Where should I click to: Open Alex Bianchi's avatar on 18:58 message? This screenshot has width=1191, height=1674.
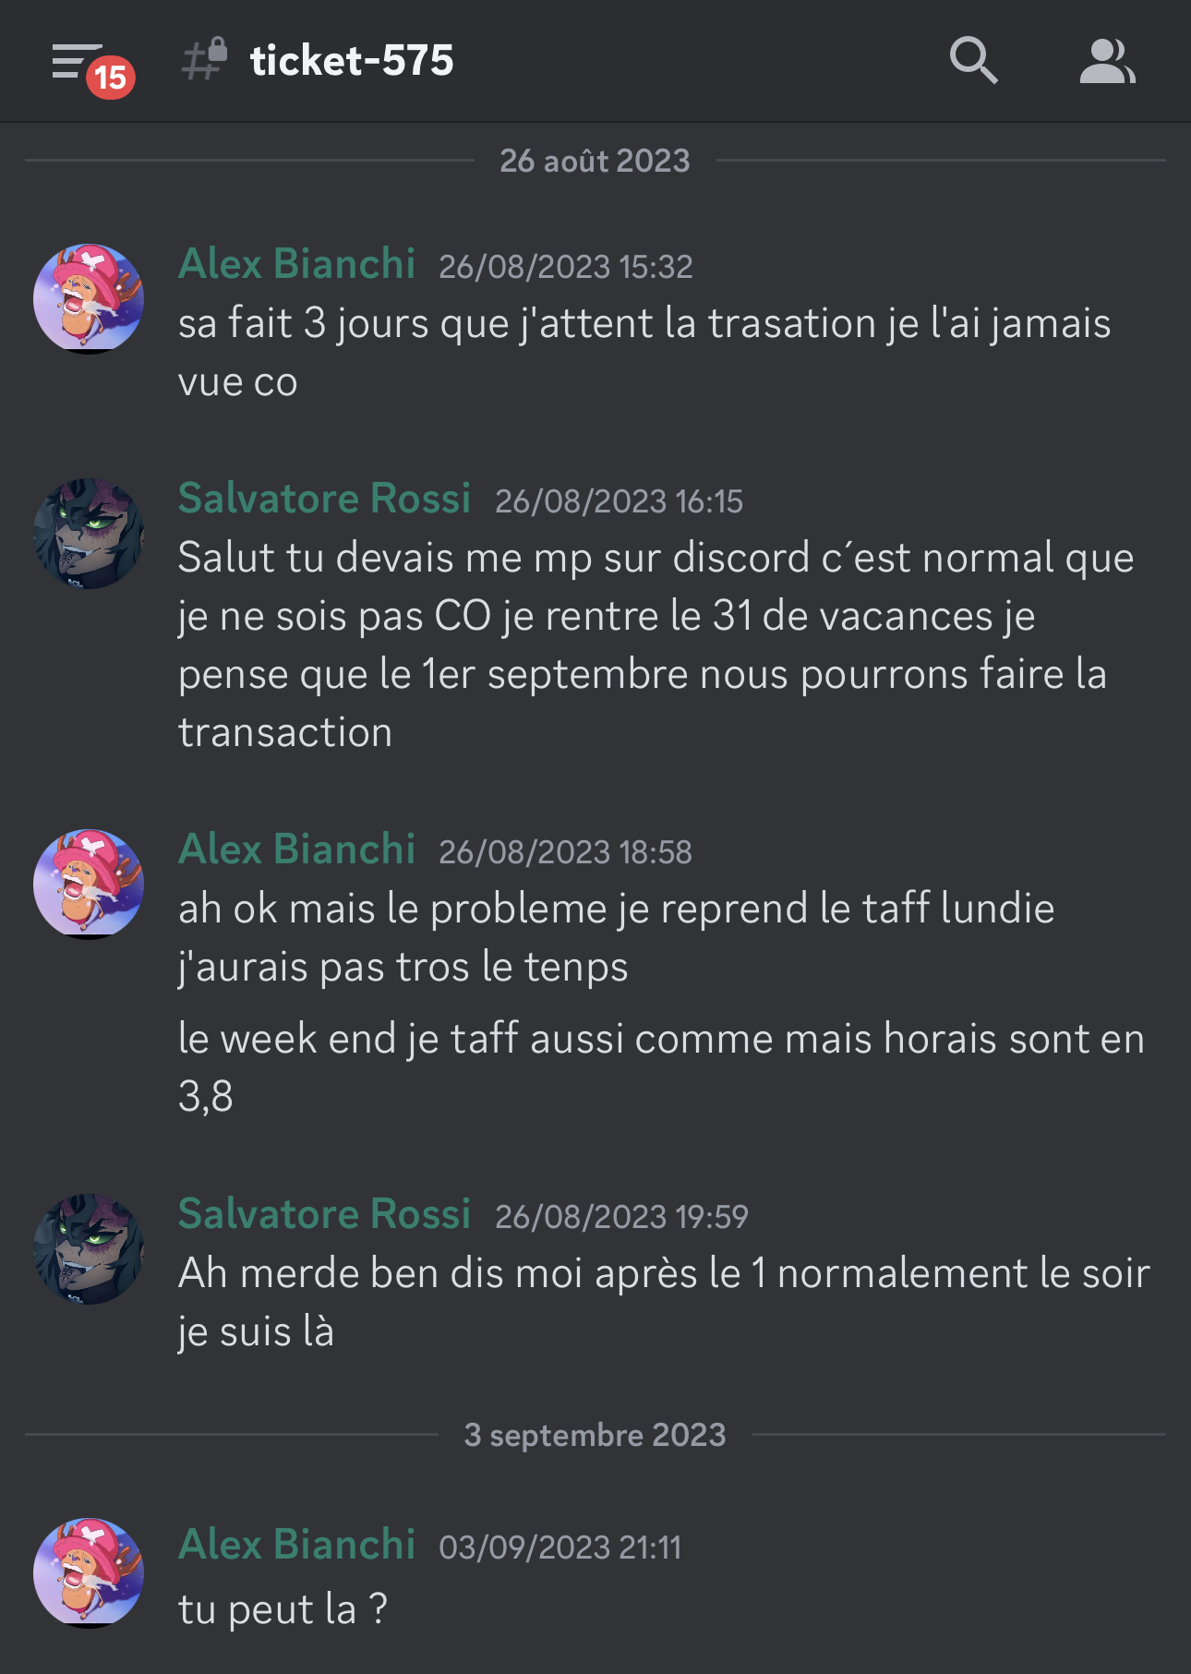click(89, 884)
